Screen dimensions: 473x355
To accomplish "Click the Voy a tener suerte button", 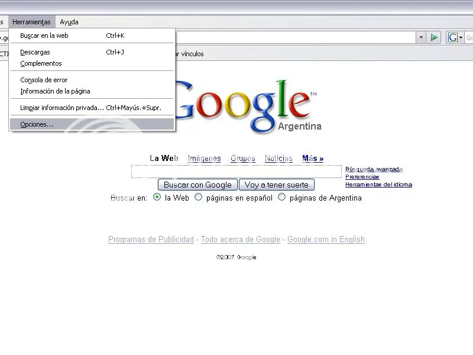I will [277, 185].
